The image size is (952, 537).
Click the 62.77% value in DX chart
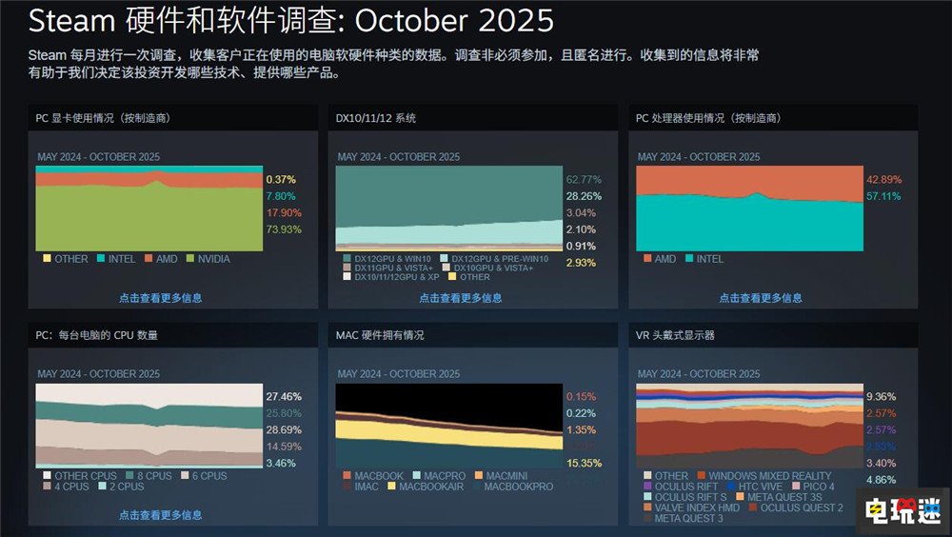point(584,180)
